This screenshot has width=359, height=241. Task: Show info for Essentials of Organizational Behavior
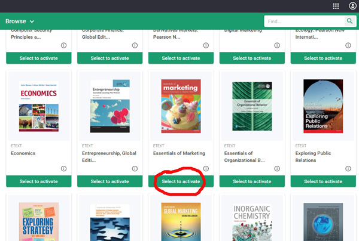pyautogui.click(x=277, y=169)
